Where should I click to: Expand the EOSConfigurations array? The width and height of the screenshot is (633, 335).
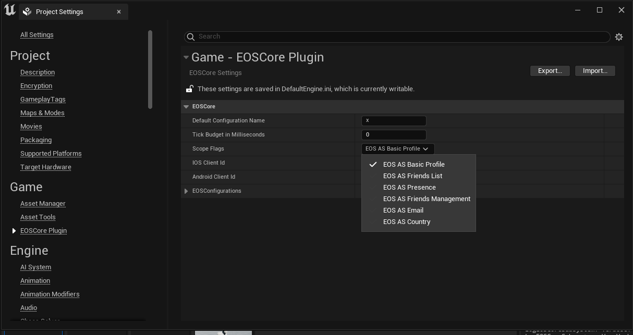186,191
